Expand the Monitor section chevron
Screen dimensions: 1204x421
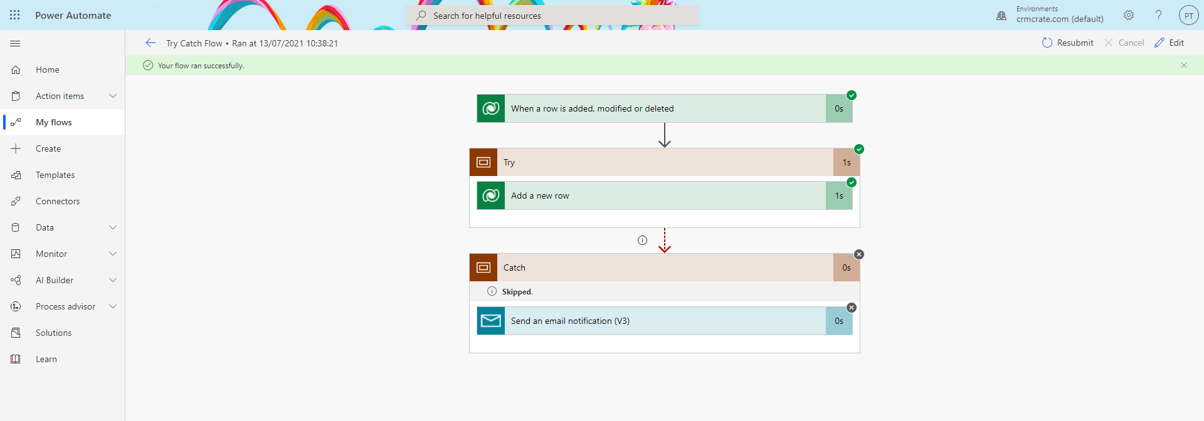tap(113, 254)
